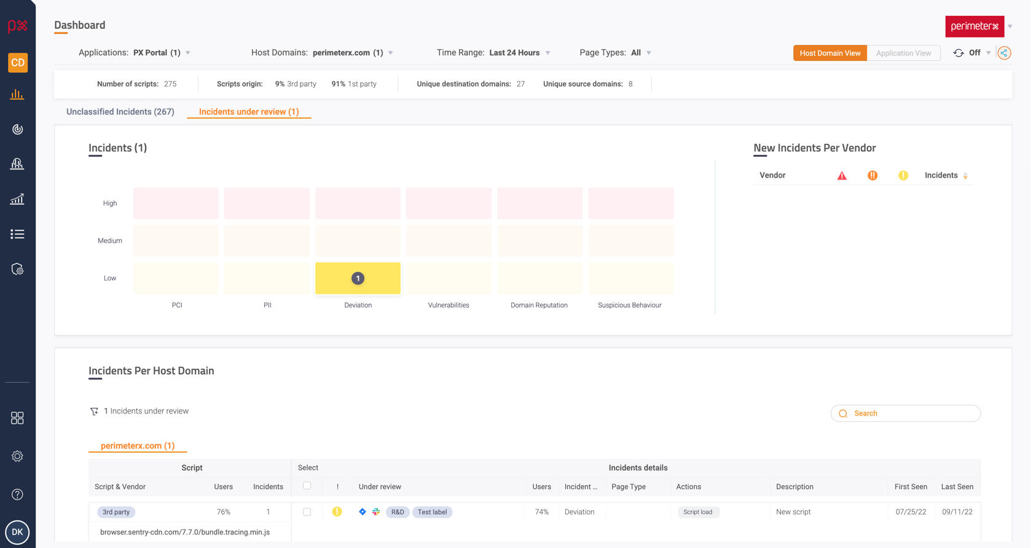Check the sentry-cdn script row checkbox
This screenshot has height=548, width=1031.
[307, 512]
